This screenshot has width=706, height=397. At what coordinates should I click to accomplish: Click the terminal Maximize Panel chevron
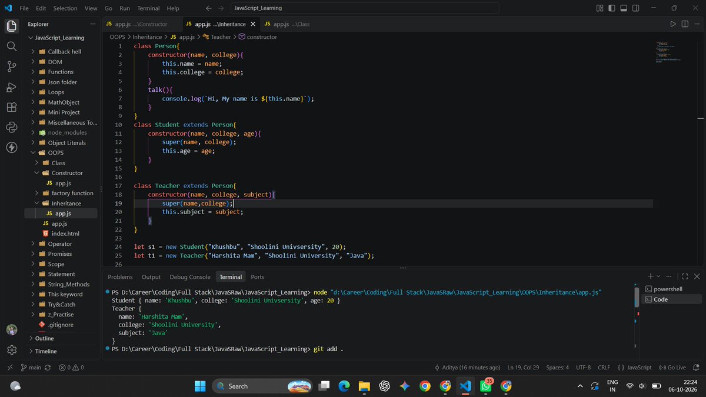pyautogui.click(x=685, y=276)
